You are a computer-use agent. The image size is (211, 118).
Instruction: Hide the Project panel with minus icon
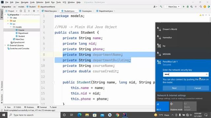click(x=38, y=11)
